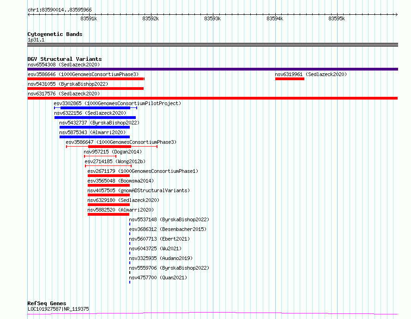Image resolution: width=411 pixels, height=319 pixels.
Task: Click the 83593k ruler position label
Action: pyautogui.click(x=212, y=18)
